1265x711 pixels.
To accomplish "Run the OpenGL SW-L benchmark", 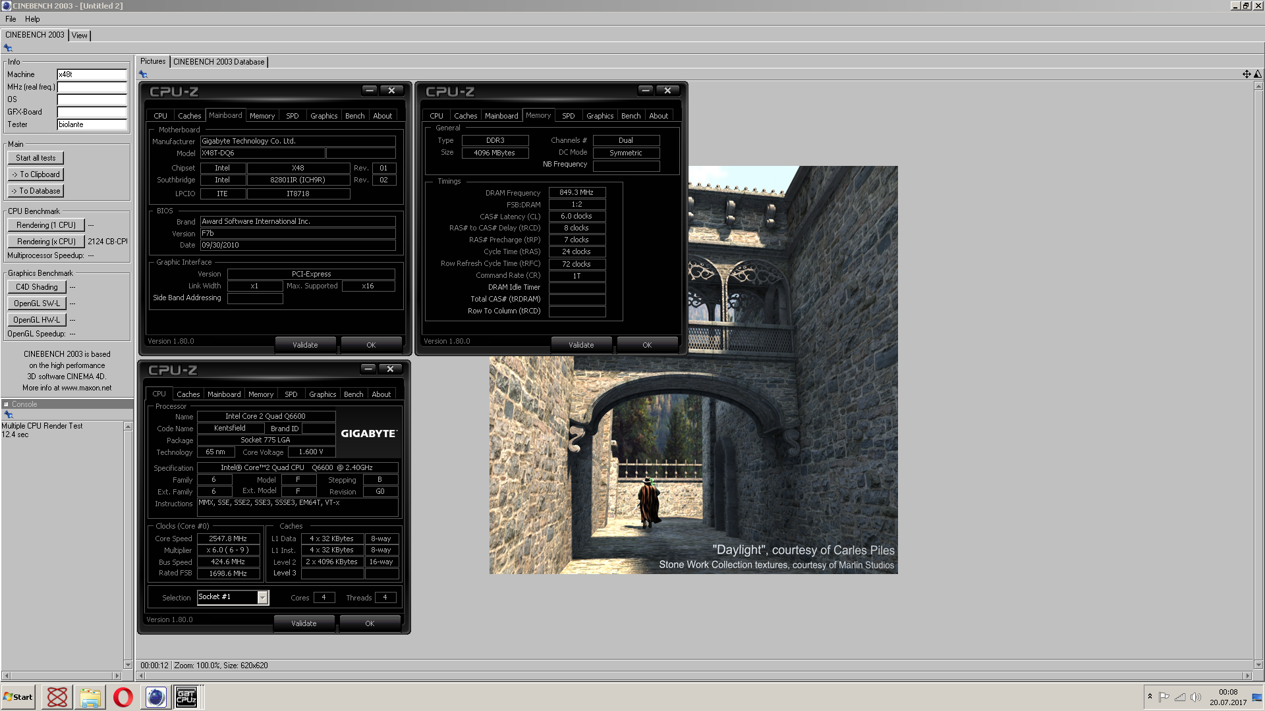I will [37, 303].
